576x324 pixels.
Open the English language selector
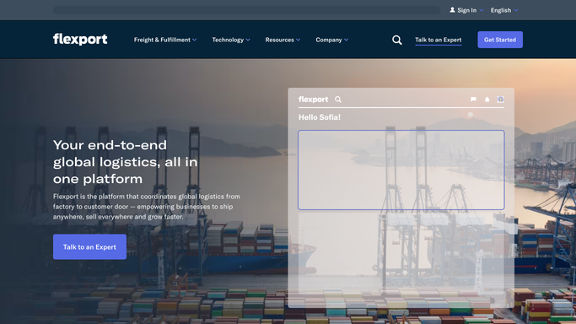pyautogui.click(x=504, y=10)
